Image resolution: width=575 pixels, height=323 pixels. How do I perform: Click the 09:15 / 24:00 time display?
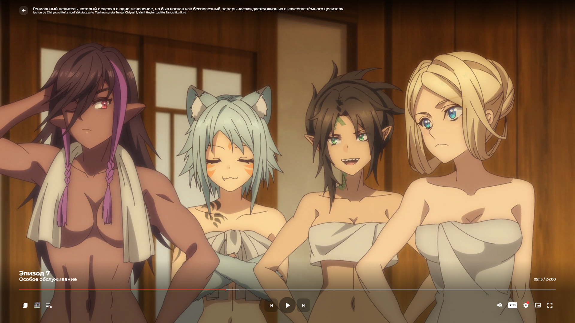tap(544, 279)
